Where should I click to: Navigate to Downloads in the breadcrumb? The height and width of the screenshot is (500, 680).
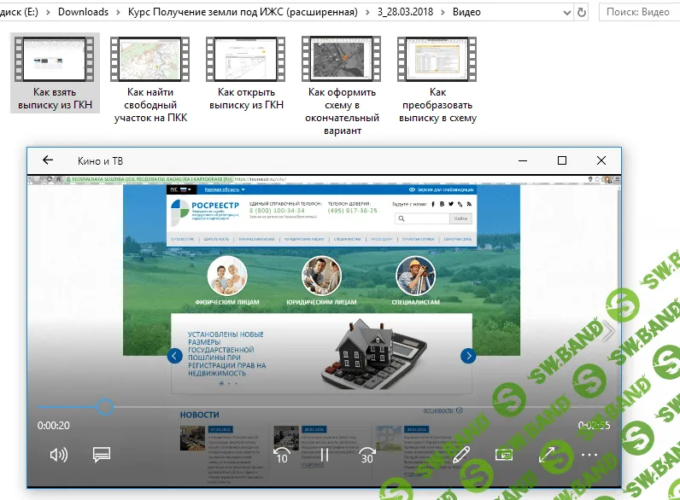coord(83,13)
